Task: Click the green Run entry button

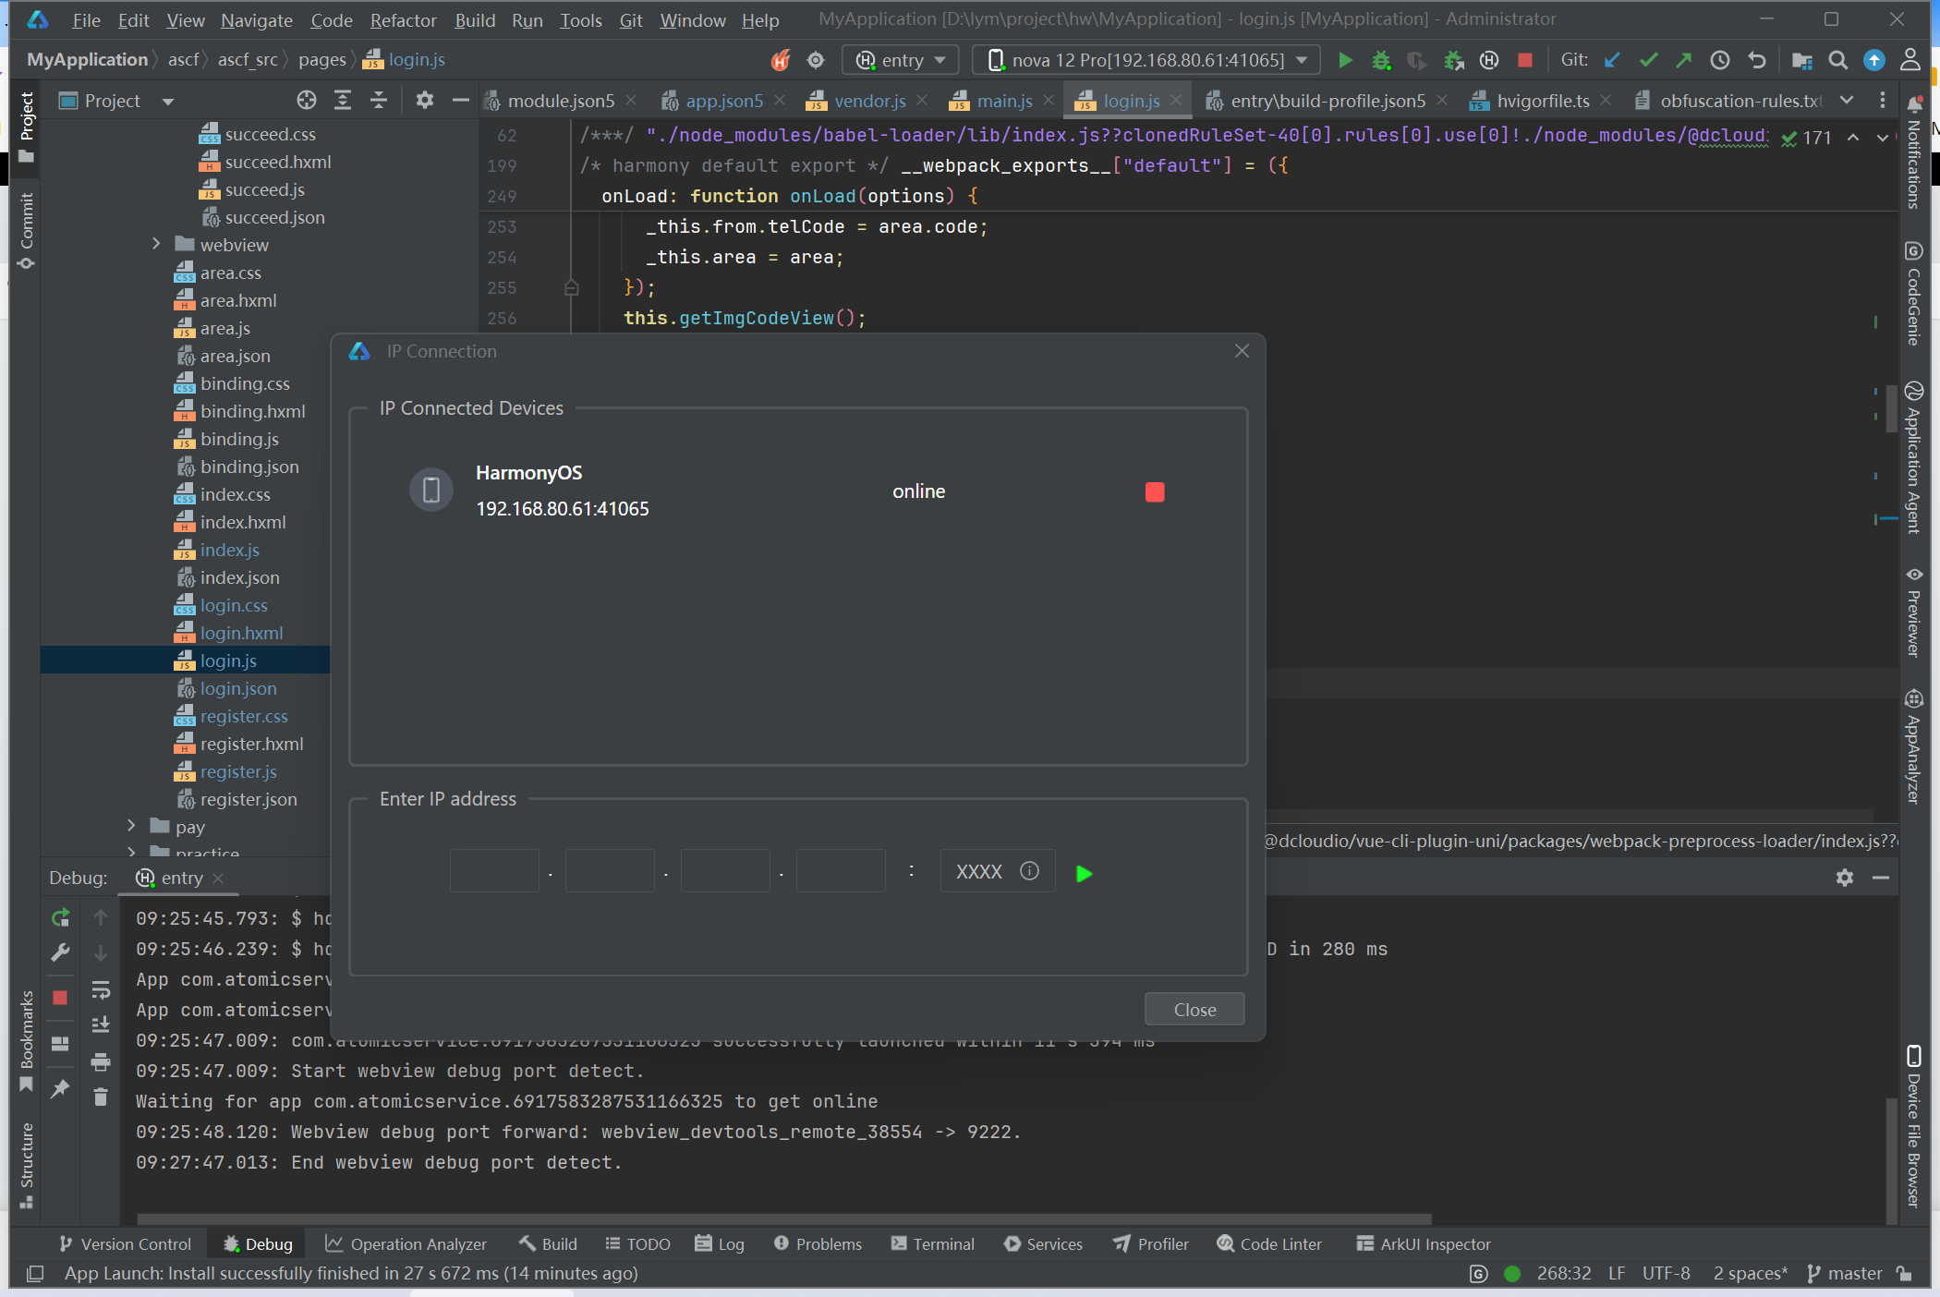Action: 1345,60
